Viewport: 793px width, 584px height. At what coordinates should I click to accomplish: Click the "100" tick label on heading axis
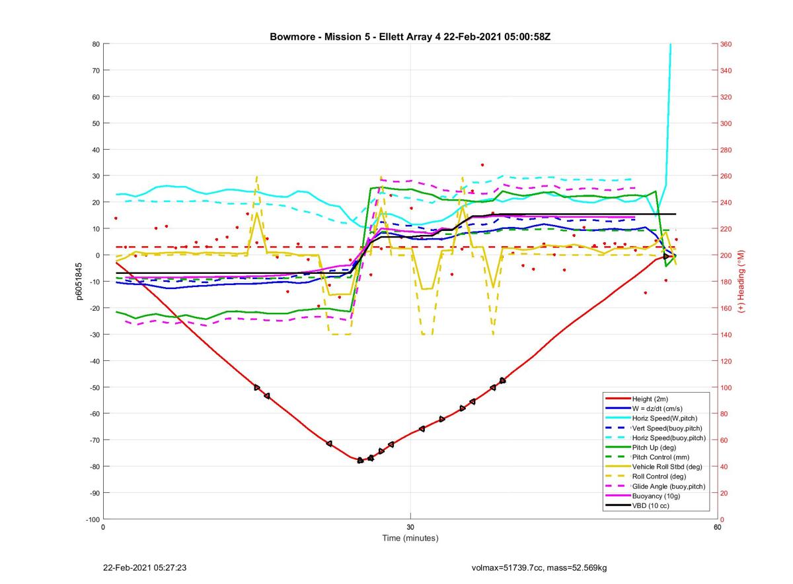point(726,387)
